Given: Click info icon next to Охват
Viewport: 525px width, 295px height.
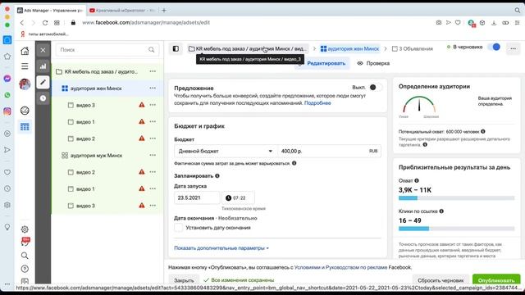Looking at the screenshot, I should coord(417,180).
